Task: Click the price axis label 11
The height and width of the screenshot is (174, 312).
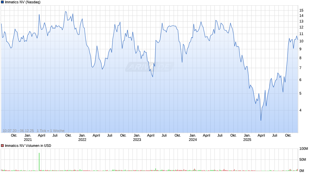Action: [301, 34]
